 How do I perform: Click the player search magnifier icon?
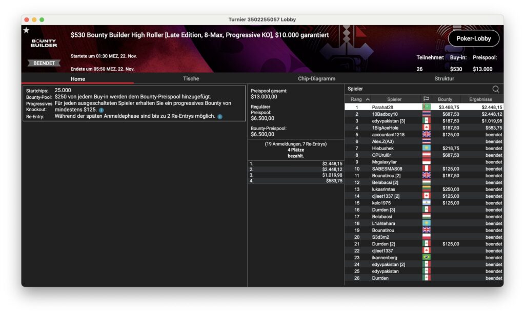pyautogui.click(x=495, y=89)
